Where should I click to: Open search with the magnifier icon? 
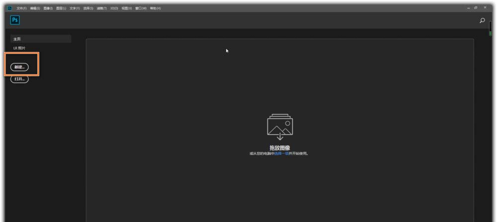point(482,20)
